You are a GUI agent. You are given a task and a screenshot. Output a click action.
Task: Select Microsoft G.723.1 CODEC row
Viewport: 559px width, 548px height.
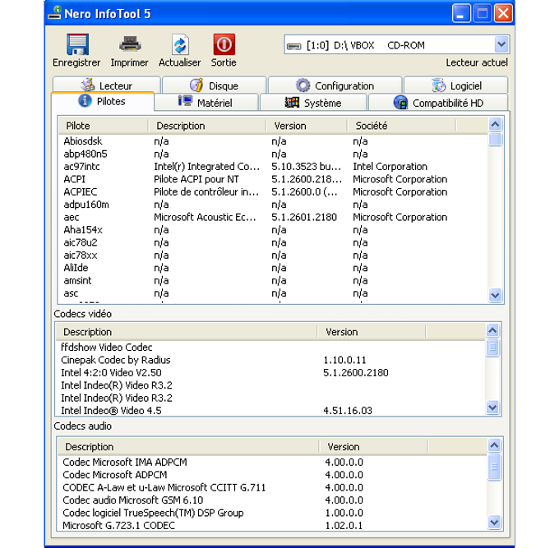pos(272,525)
